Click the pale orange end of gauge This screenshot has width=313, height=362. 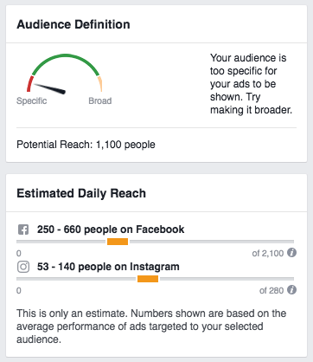tap(100, 84)
